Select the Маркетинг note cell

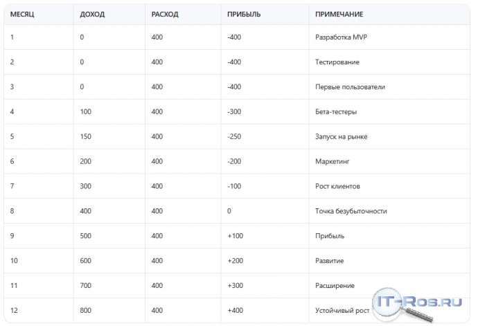[333, 161]
